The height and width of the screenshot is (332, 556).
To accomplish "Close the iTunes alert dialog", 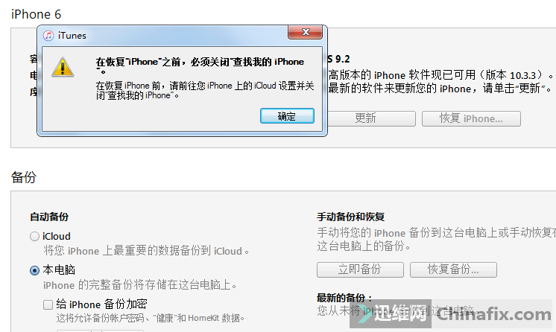I will pyautogui.click(x=306, y=32).
